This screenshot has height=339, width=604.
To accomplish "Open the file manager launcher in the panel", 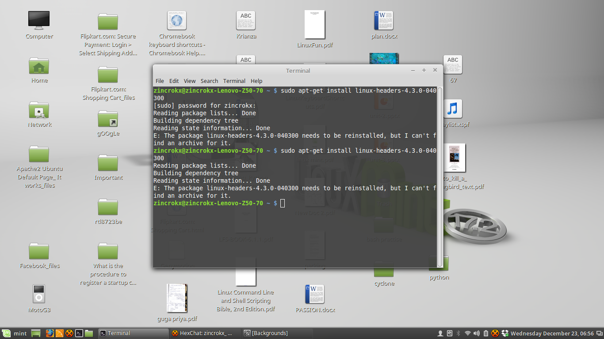I will [89, 333].
